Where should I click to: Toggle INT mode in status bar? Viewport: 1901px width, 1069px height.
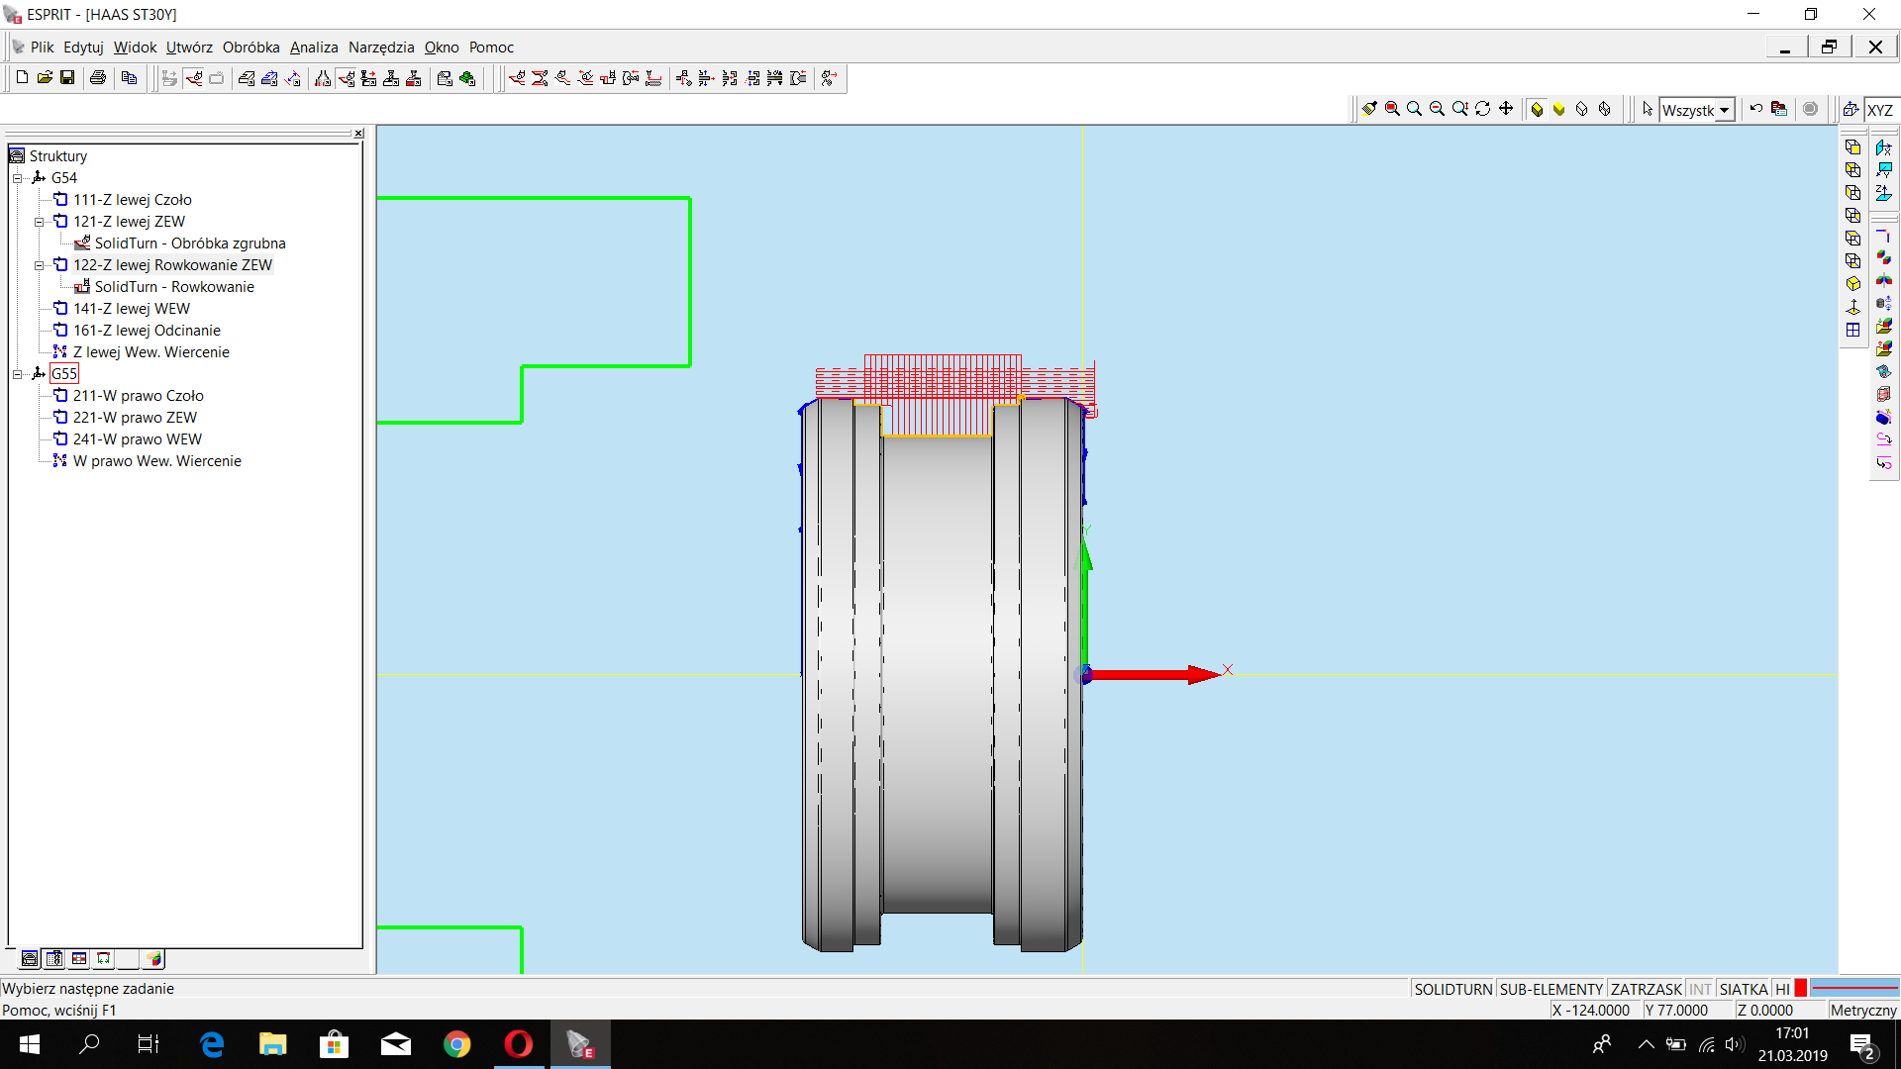tap(1700, 989)
